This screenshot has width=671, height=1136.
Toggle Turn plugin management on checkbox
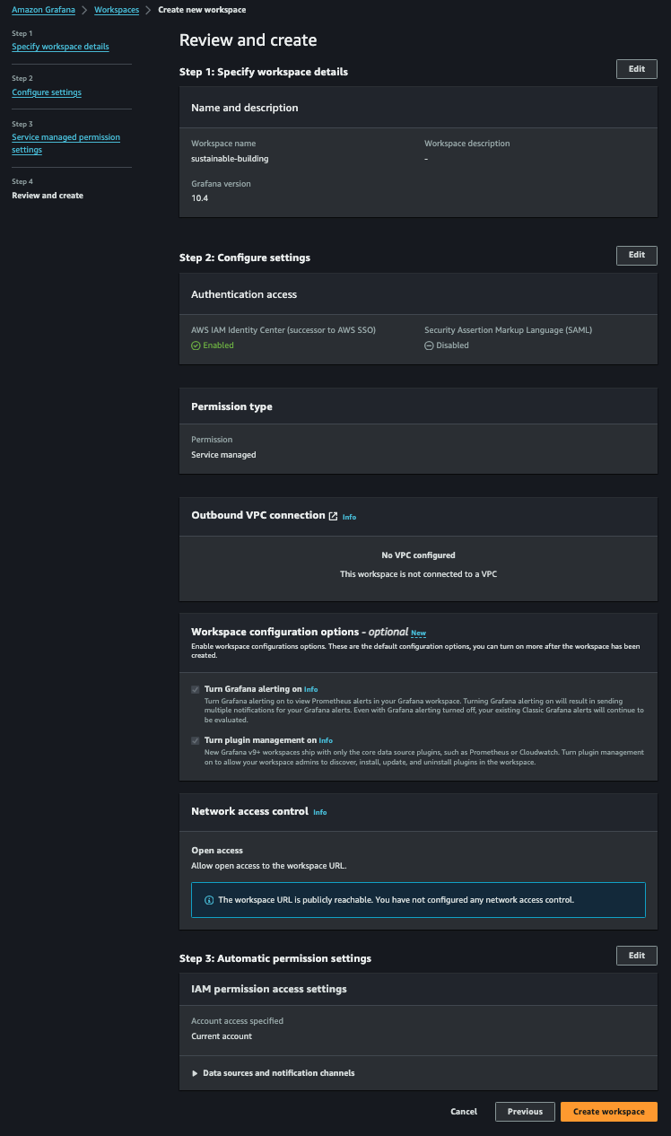coord(196,740)
